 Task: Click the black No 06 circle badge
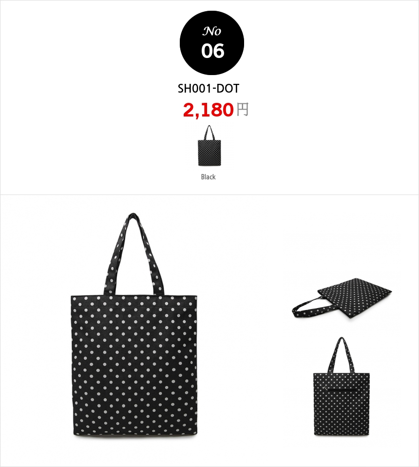coord(212,43)
